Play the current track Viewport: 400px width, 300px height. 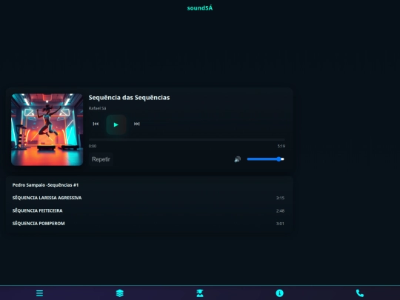(116, 124)
